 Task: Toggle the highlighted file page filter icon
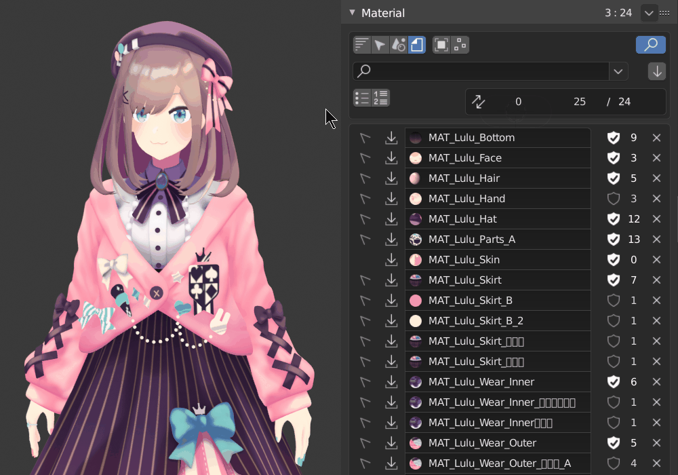point(417,45)
